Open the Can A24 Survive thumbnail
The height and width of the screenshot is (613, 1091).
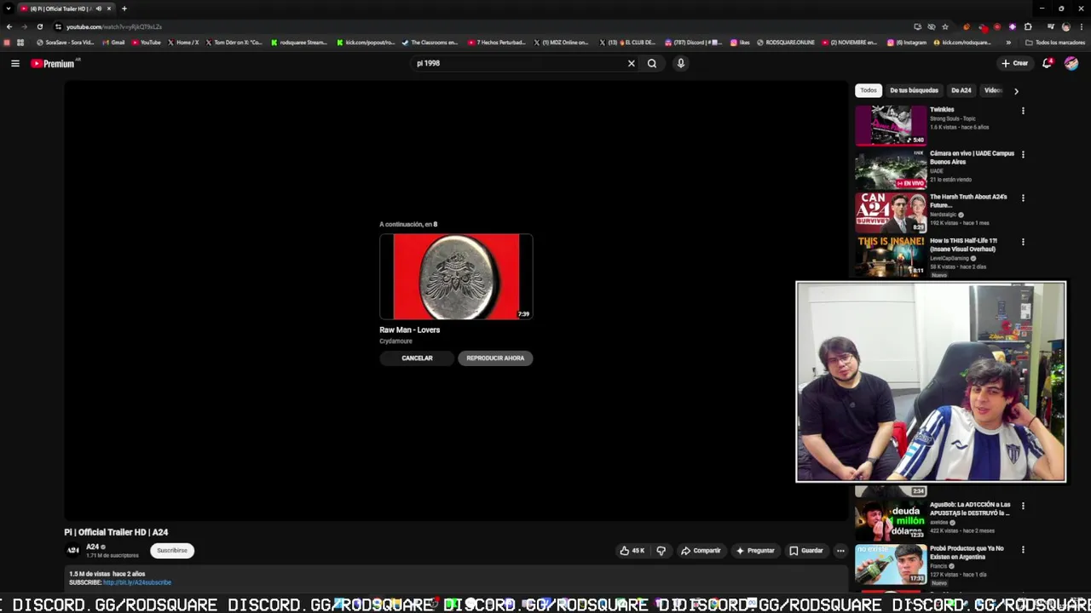click(x=891, y=212)
